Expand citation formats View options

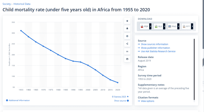[x=147, y=101]
